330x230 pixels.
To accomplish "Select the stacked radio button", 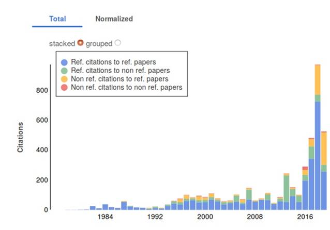I will pyautogui.click(x=80, y=43).
